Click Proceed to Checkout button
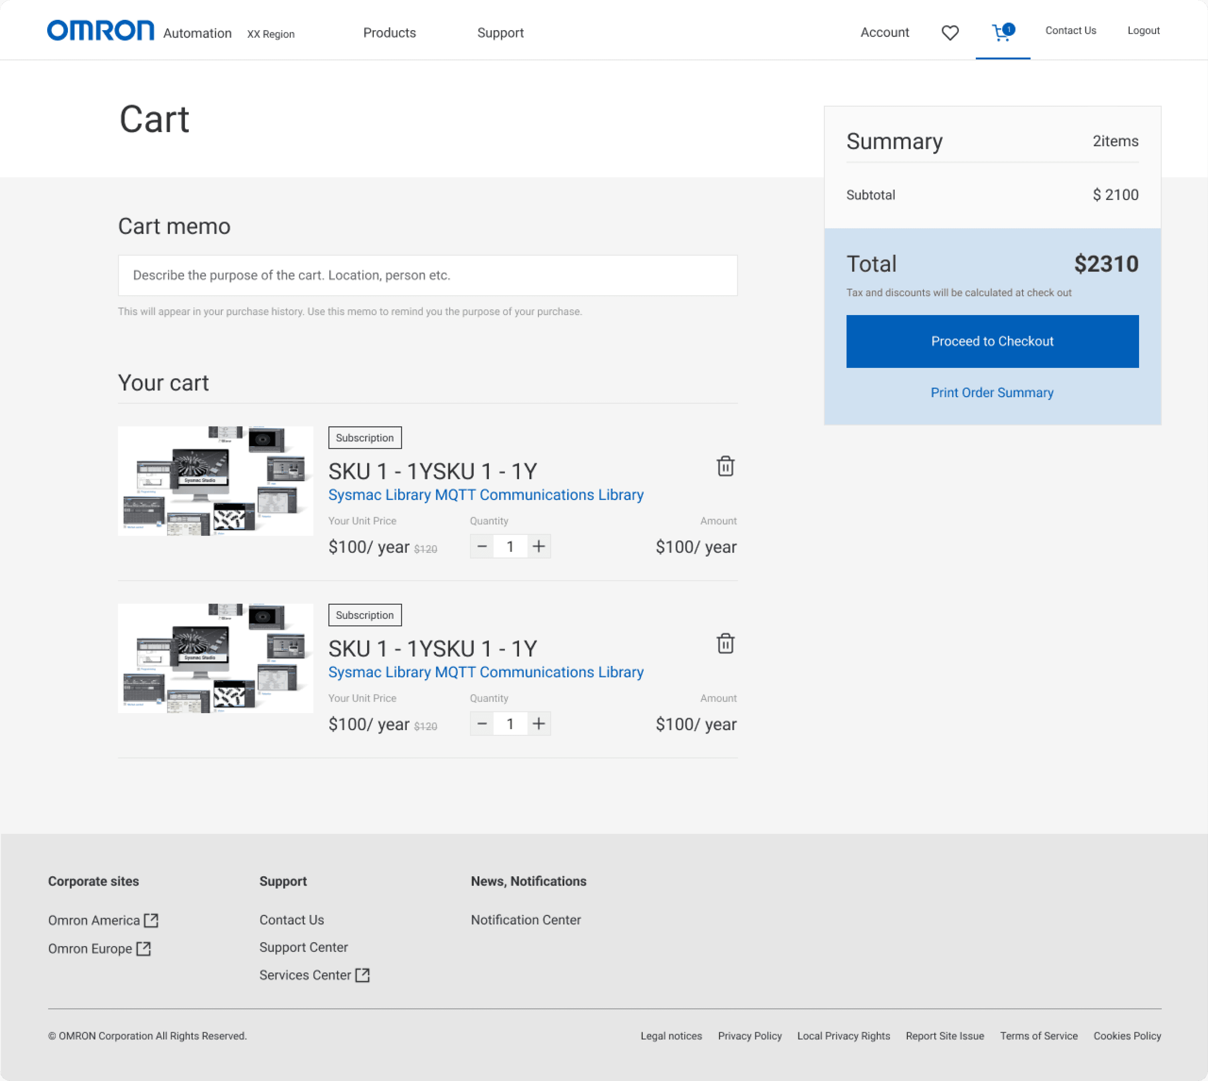 click(992, 341)
